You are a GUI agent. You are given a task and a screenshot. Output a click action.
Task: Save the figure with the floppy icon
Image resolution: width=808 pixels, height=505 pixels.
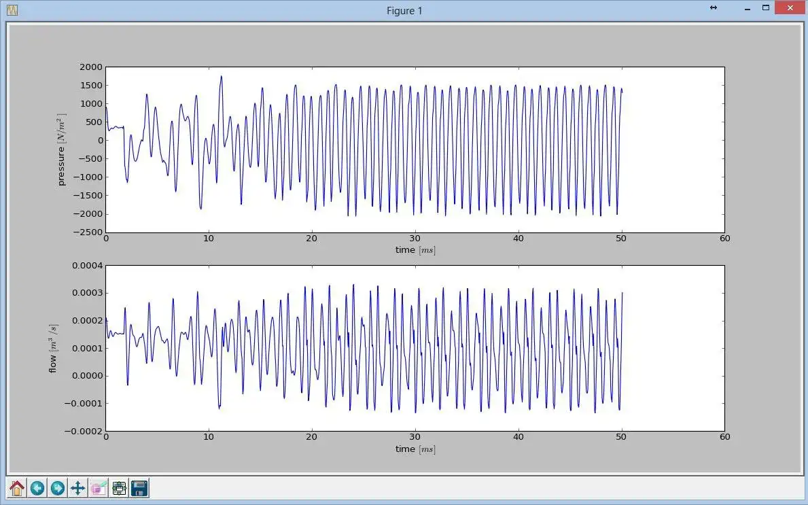click(139, 487)
